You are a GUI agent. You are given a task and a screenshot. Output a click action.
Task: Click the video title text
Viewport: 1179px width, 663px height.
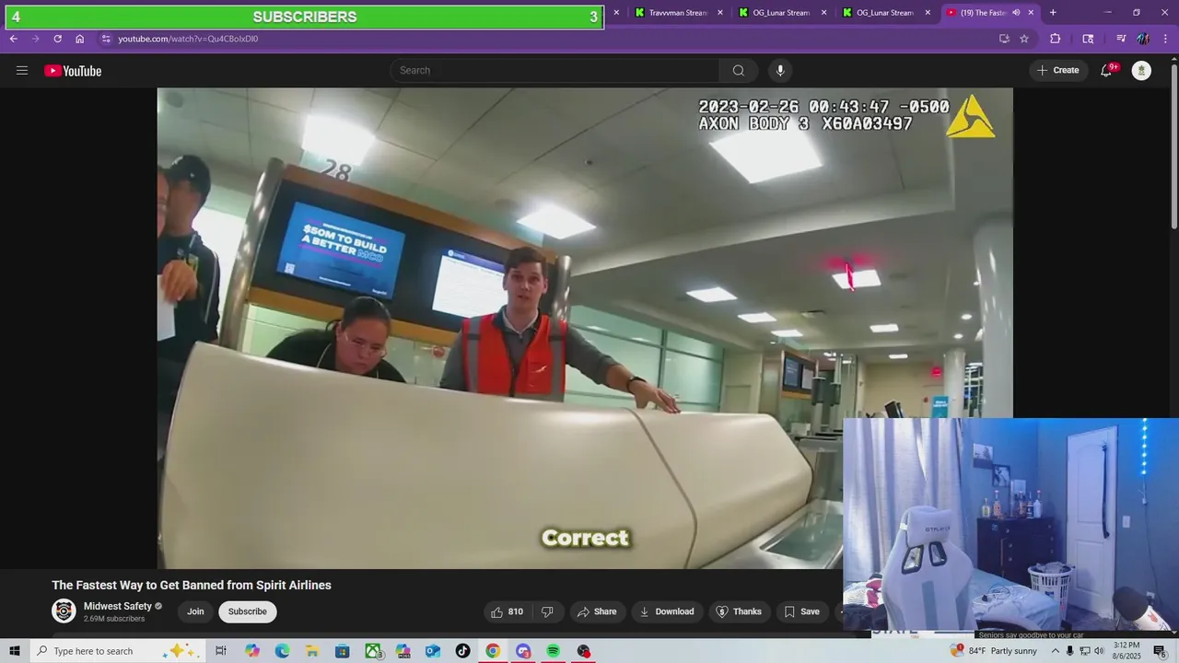[x=192, y=586]
